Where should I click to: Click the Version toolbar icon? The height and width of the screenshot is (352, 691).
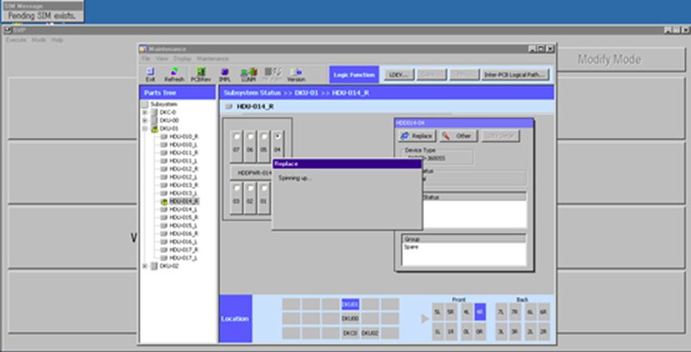point(296,74)
